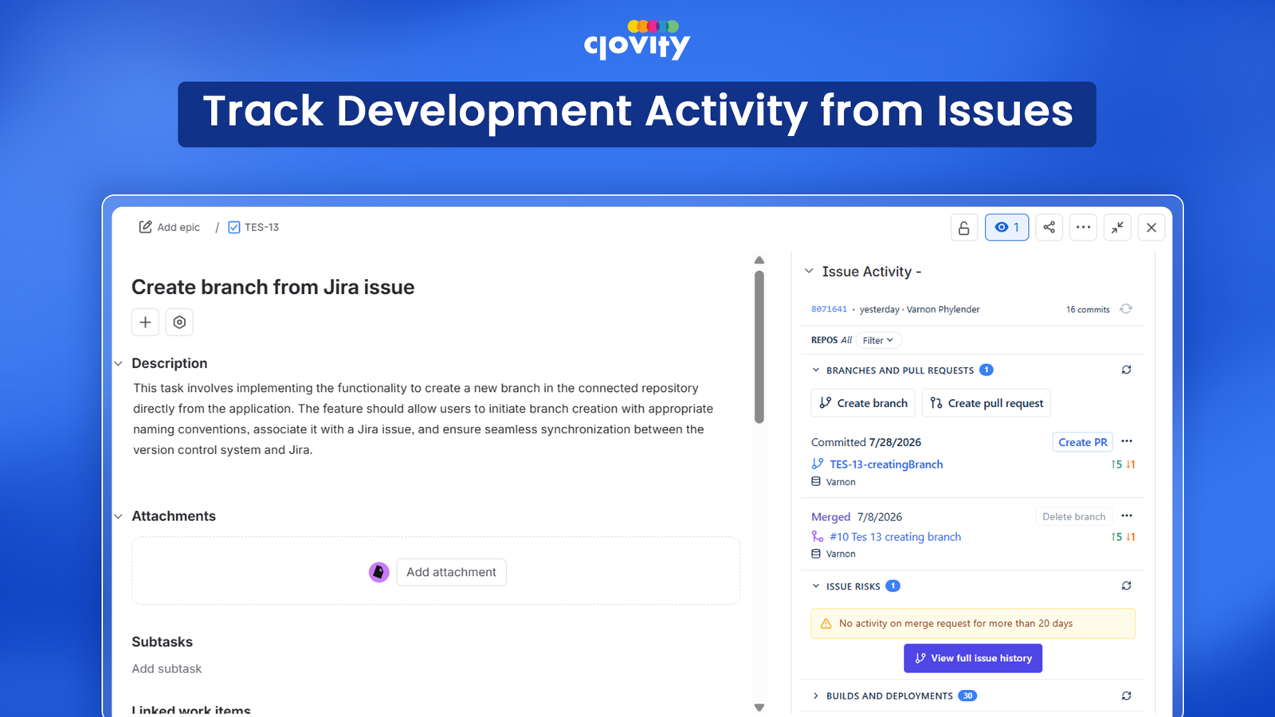The height and width of the screenshot is (717, 1275).
Task: Refresh the Issue Risks section
Action: point(1126,586)
